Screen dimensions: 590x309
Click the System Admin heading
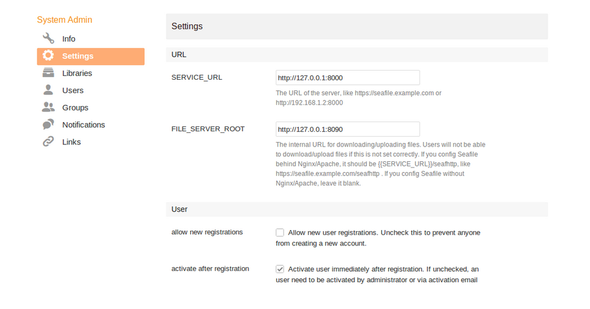64,20
